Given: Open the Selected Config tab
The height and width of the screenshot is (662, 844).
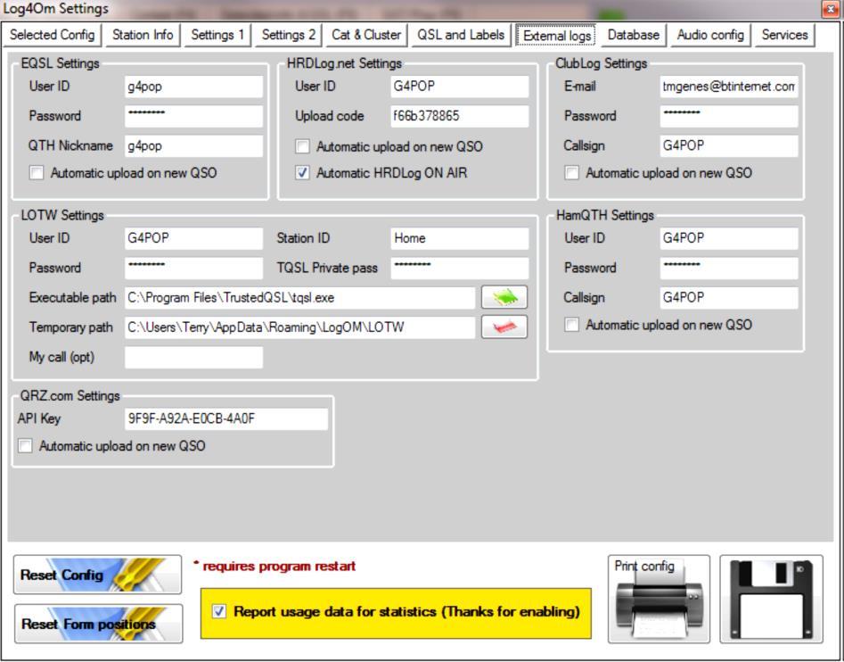Looking at the screenshot, I should coord(53,35).
